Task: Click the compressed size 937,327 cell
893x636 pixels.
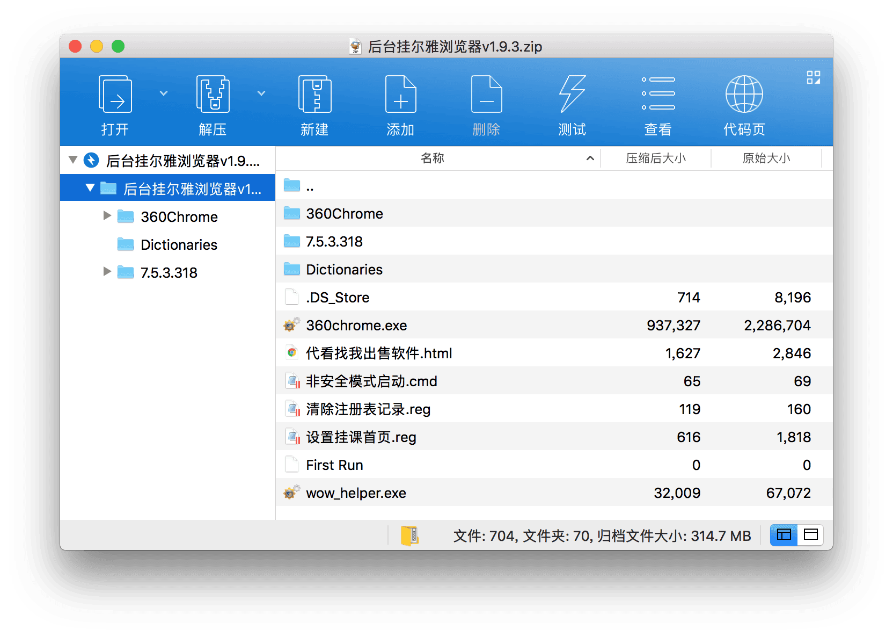Action: (x=673, y=326)
